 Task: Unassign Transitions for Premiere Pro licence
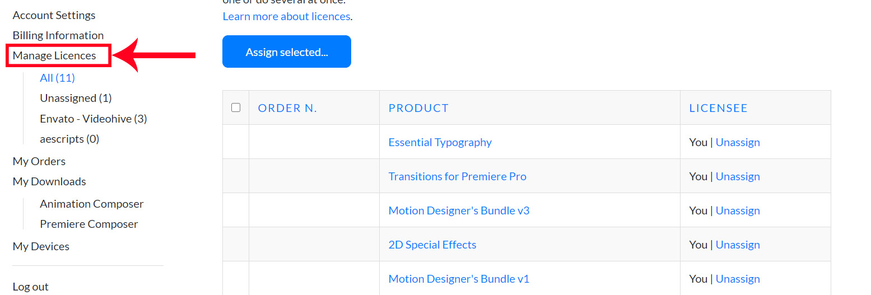[738, 176]
